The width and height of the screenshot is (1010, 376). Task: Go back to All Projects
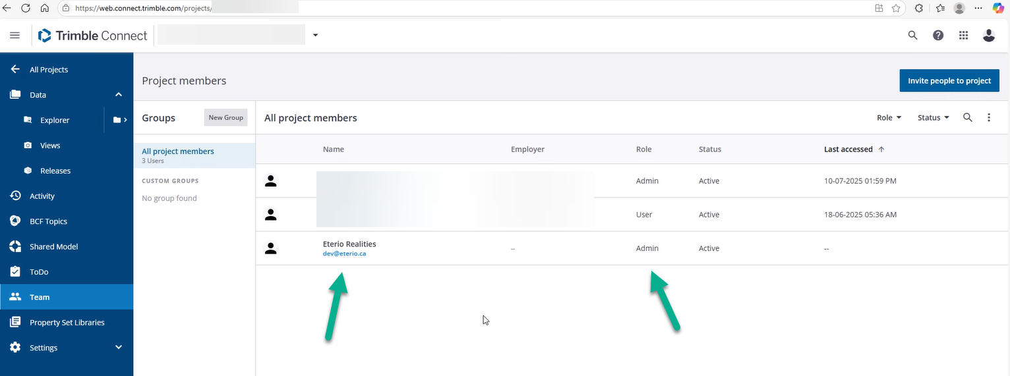point(48,70)
